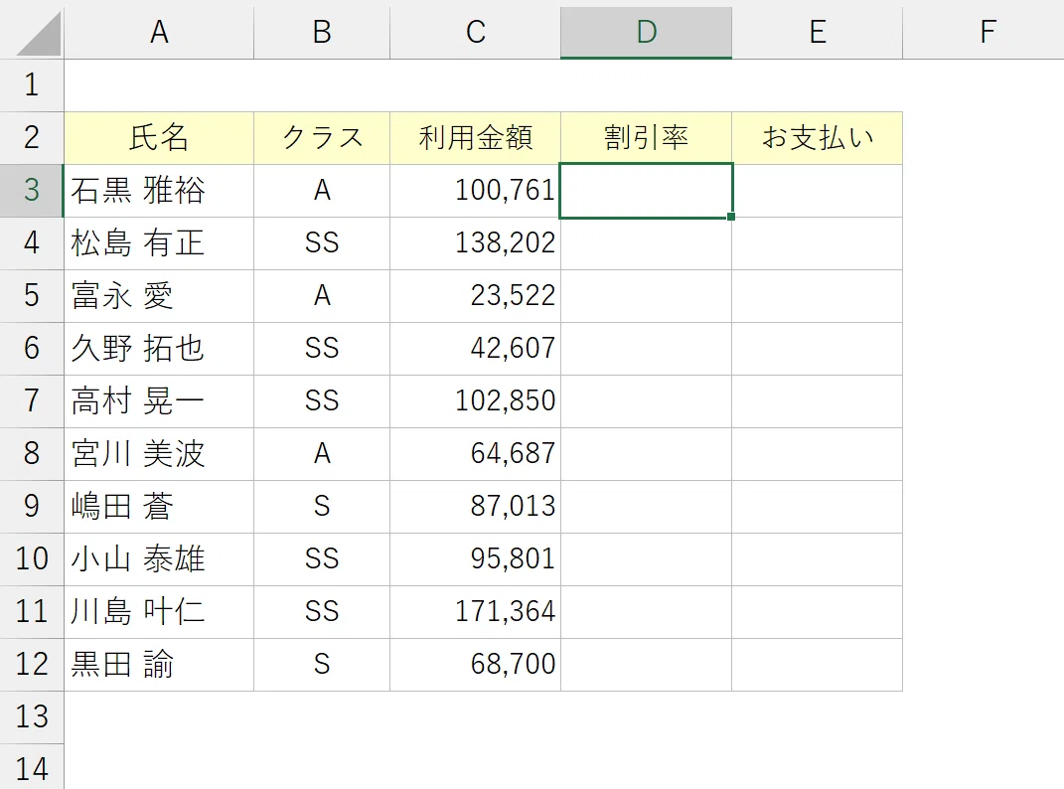Select the cell containing 小山 泰雄

click(x=159, y=558)
